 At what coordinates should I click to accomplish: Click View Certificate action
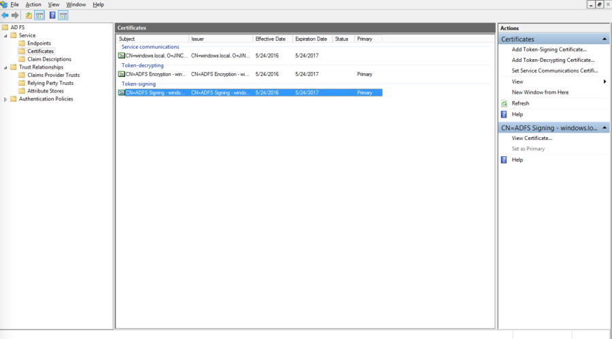[532, 138]
